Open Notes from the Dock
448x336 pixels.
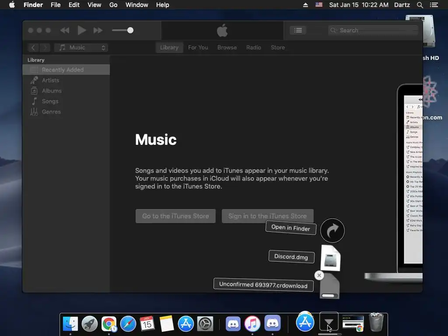(167, 324)
